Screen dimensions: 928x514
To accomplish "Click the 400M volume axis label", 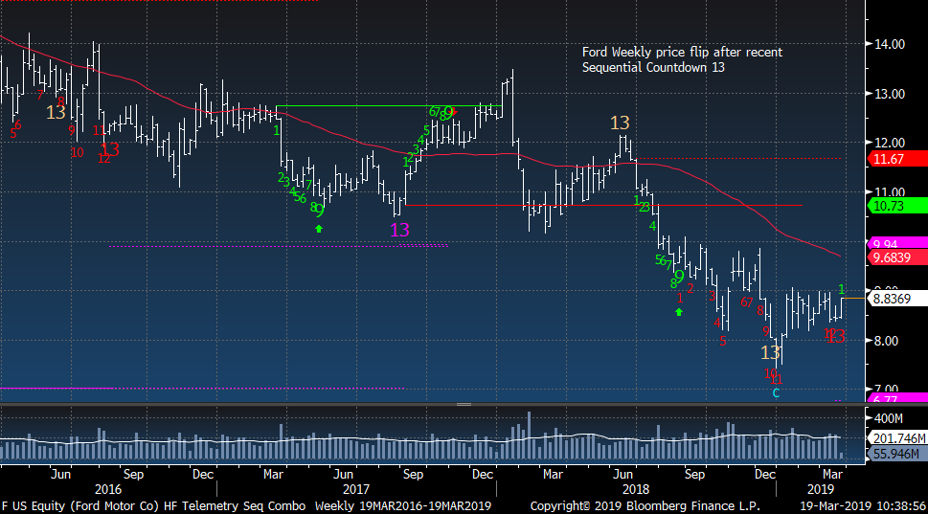I will 889,419.
